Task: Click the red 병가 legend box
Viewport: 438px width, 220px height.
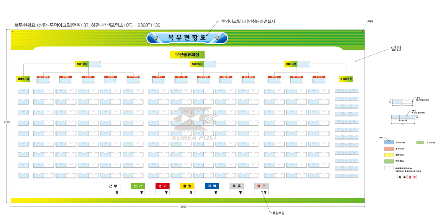Action: [x=162, y=186]
